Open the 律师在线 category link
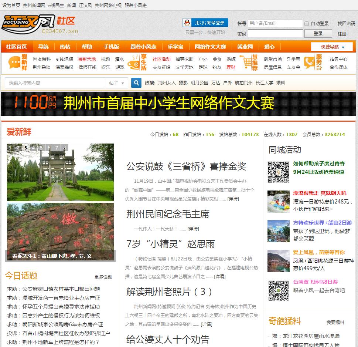The width and height of the screenshot is (358, 347). coord(87,67)
